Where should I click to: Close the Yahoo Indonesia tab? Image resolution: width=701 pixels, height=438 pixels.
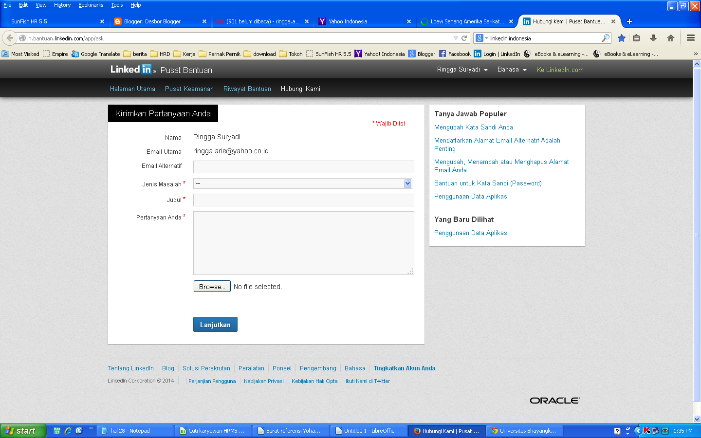tap(409, 21)
